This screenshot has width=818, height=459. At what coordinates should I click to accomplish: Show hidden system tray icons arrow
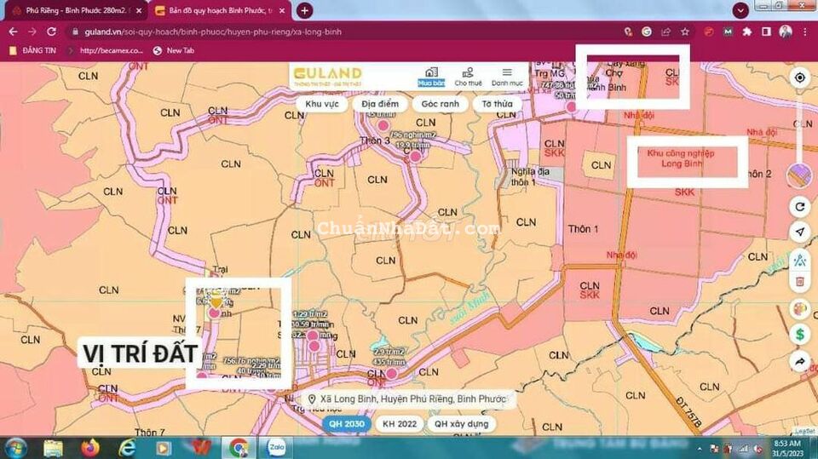700,449
